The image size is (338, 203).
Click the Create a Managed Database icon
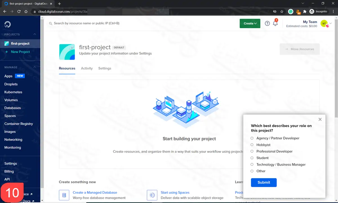[x=64, y=195]
